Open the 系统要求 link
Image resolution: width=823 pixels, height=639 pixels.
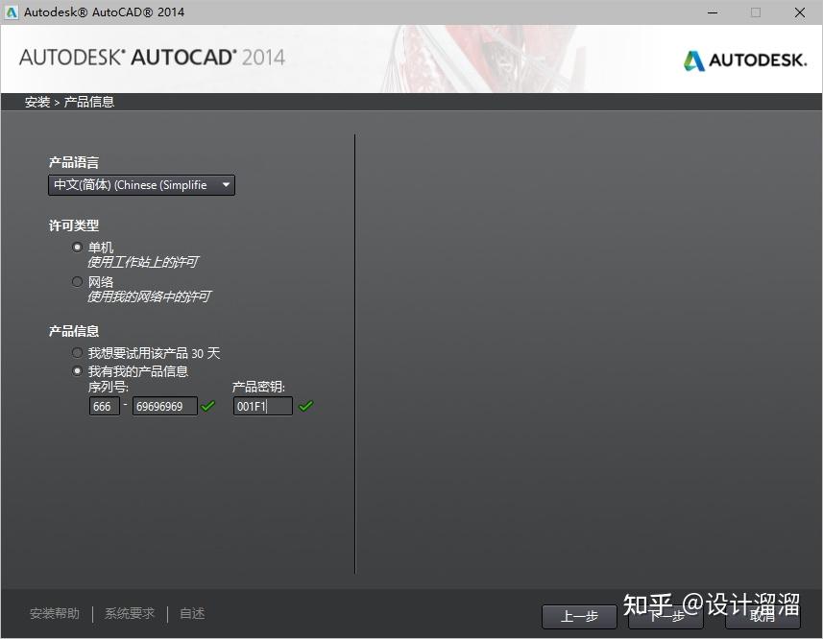(129, 612)
